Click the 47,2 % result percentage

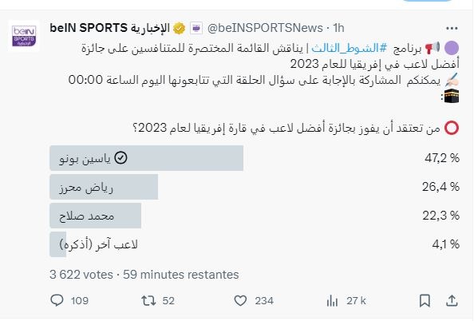442,158
